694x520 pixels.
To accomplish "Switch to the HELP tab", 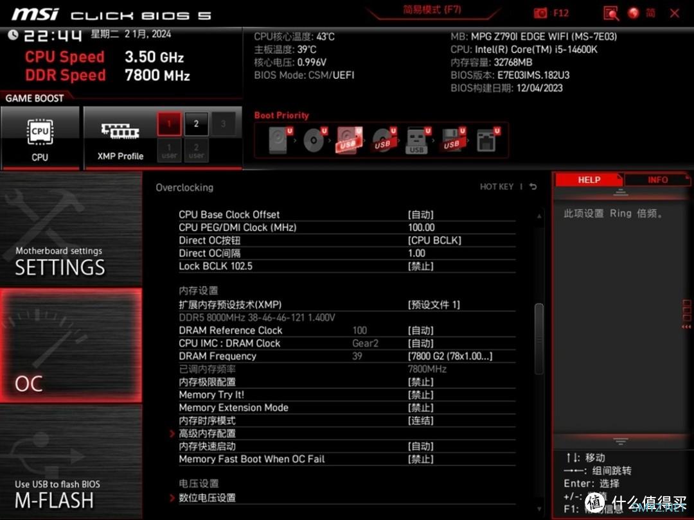I will pos(589,180).
